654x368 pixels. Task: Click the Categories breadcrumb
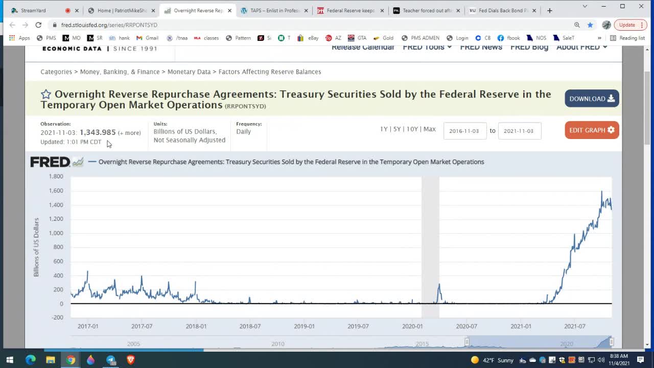[x=56, y=72]
